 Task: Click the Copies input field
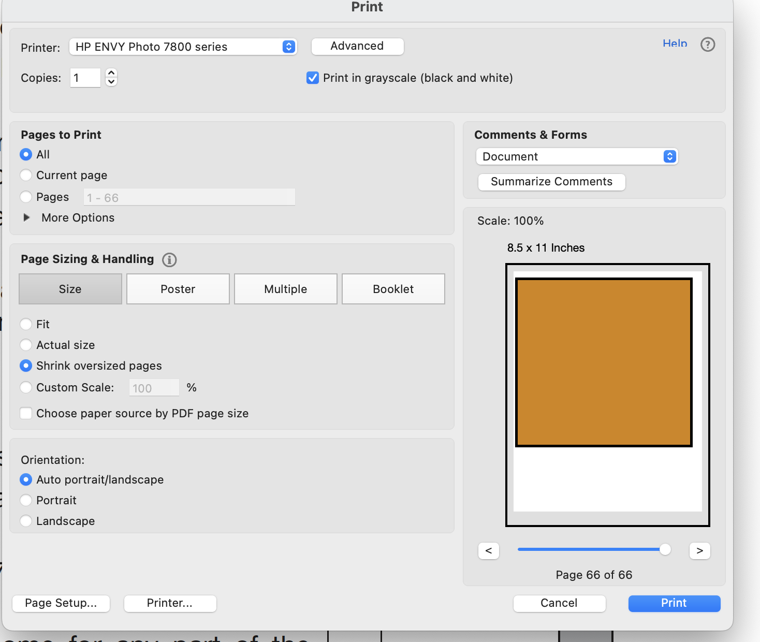85,78
